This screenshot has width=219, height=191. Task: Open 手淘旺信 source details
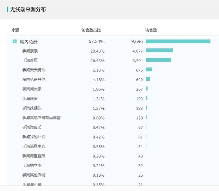[30, 98]
